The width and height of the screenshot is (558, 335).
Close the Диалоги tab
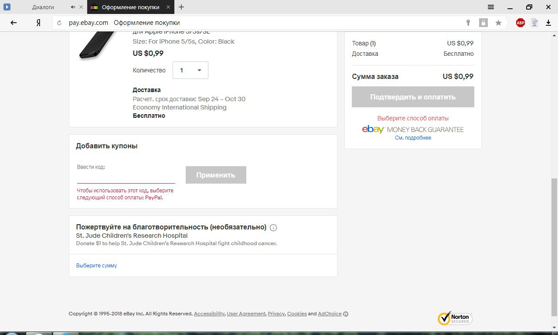tap(81, 7)
